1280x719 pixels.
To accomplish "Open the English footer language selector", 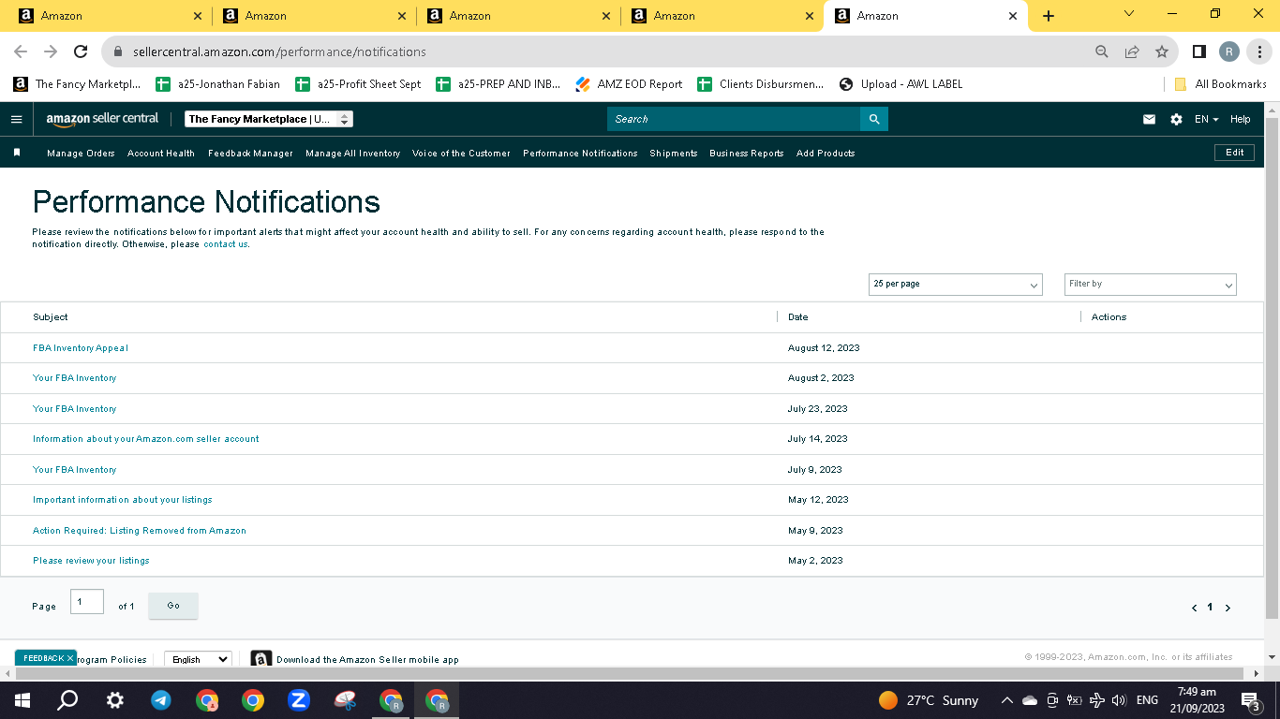I will click(198, 659).
